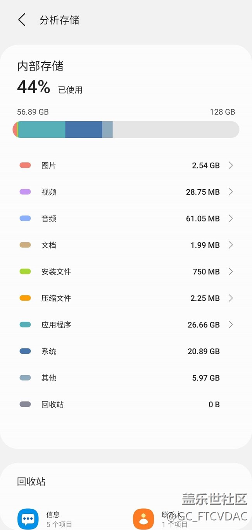
Task: Open the Contacts (联系人) recycle bin icon
Action: coord(143,519)
